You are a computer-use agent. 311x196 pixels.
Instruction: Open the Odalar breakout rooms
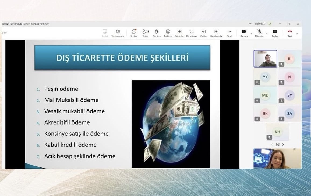[203, 33]
